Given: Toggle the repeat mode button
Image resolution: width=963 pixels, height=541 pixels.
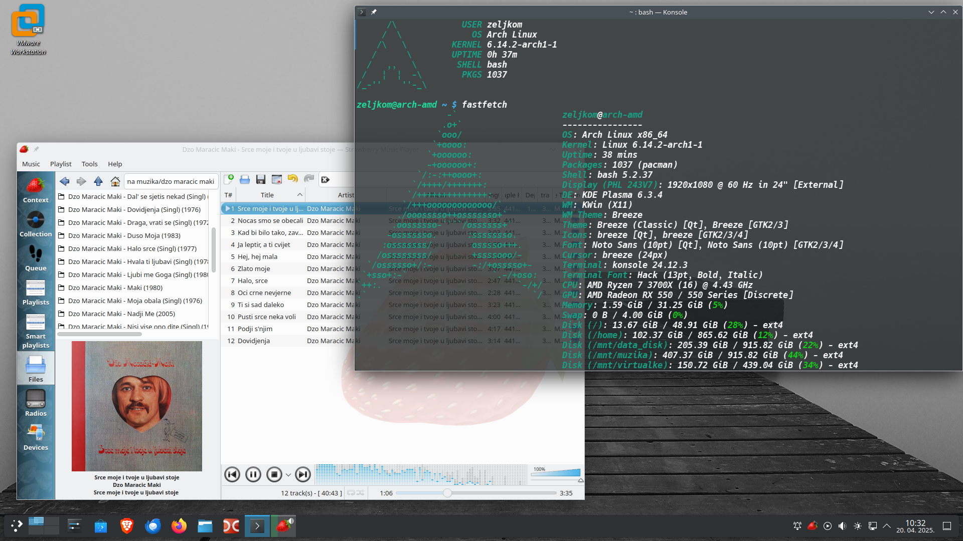Looking at the screenshot, I should pos(351,493).
